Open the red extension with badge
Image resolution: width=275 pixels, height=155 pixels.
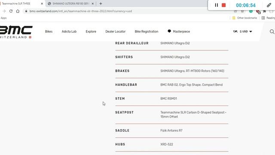[x=258, y=12]
